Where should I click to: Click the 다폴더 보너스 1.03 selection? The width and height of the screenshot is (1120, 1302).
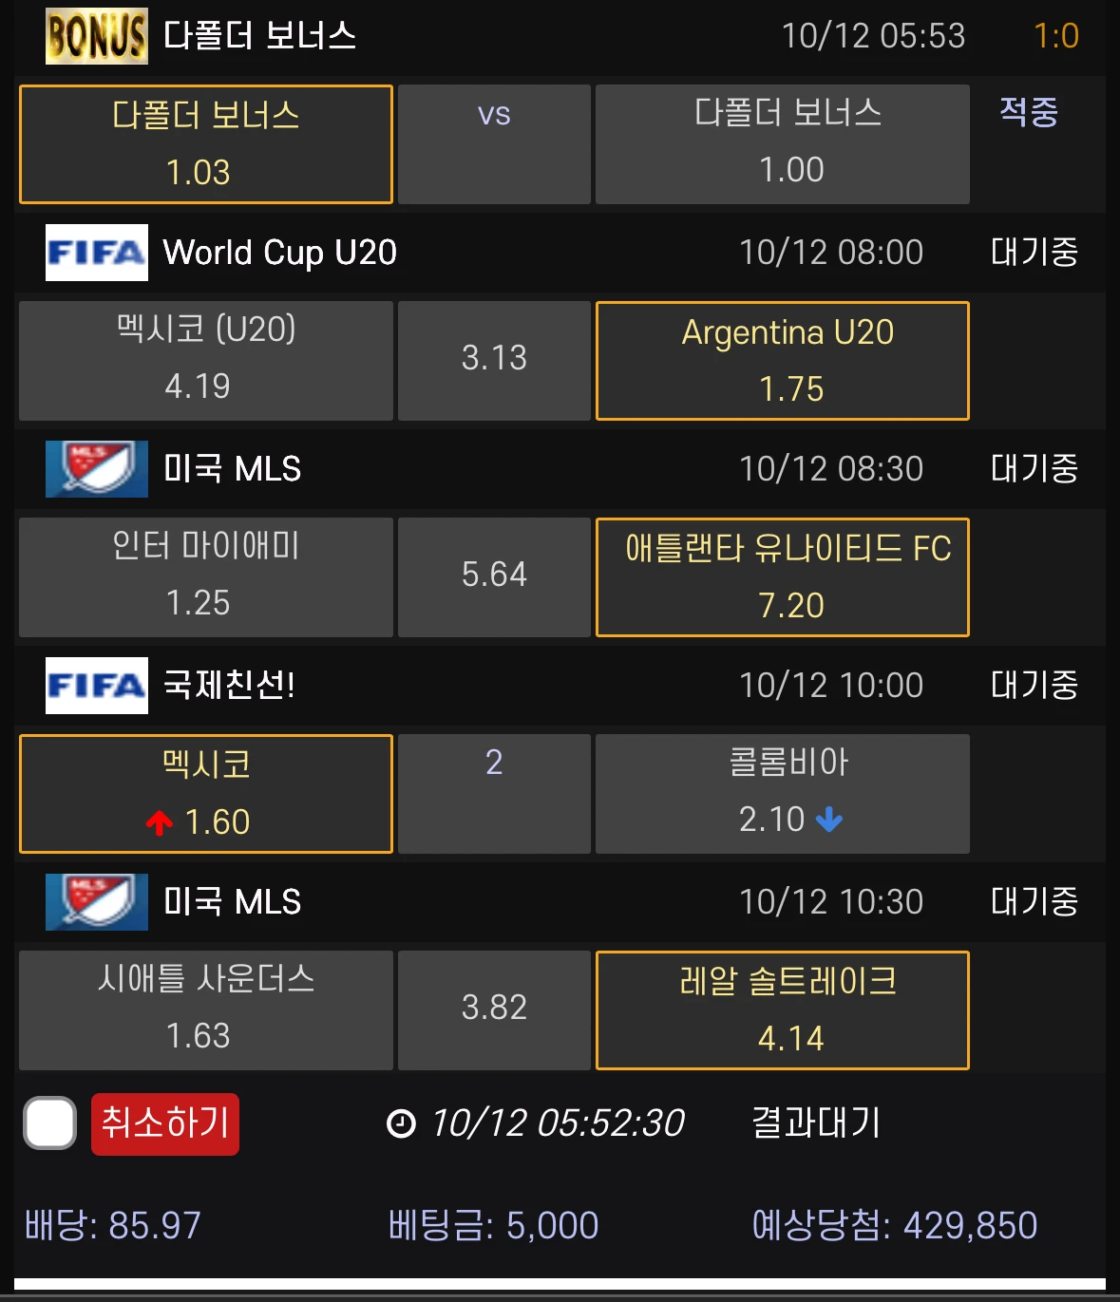[205, 144]
